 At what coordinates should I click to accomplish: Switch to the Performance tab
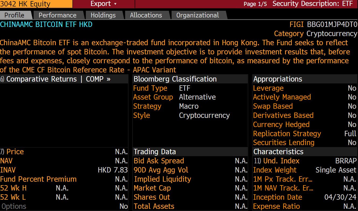tap(58, 15)
